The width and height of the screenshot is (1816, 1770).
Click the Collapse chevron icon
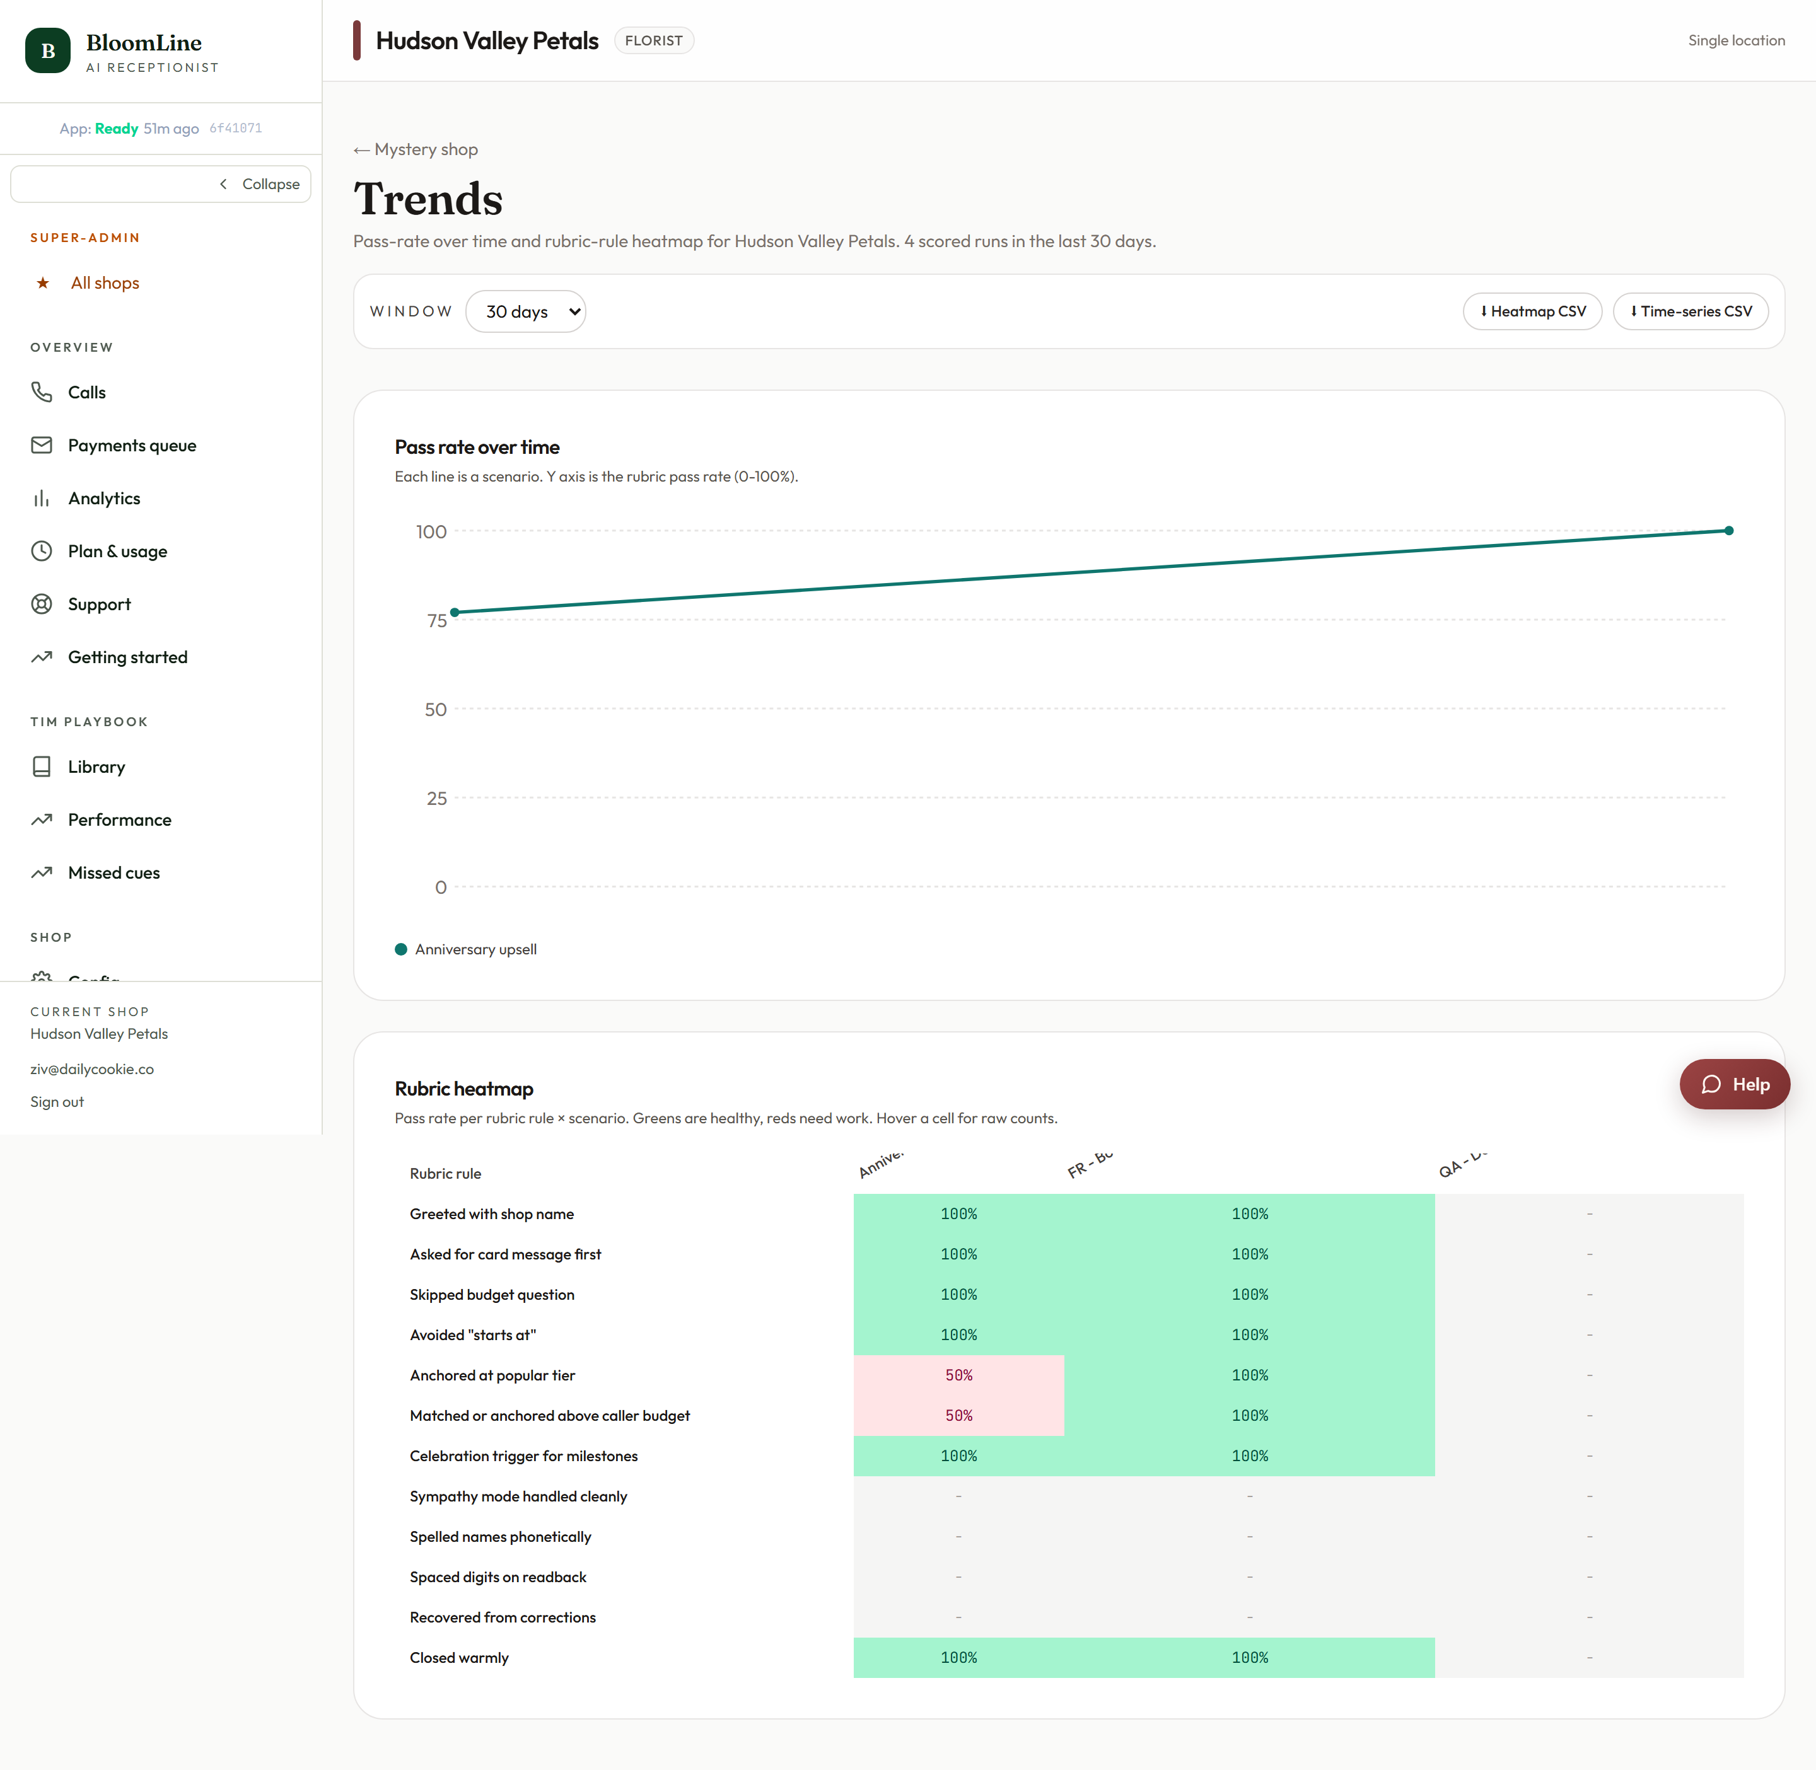pyautogui.click(x=223, y=184)
